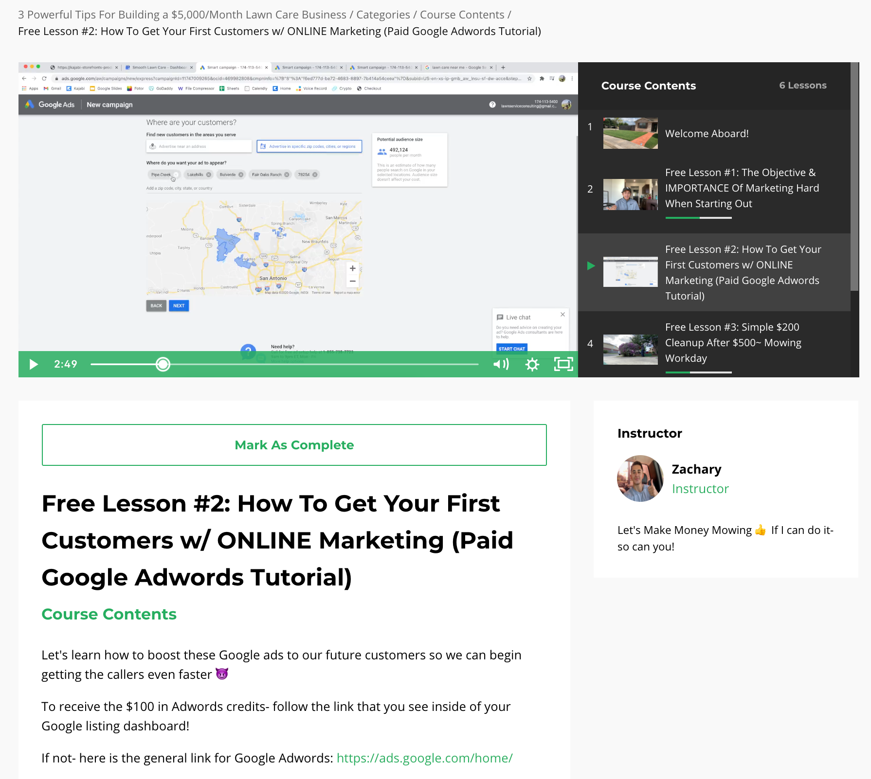Click the 'Let's learn how to boost' paragraph
This screenshot has width=871, height=779.
point(281,665)
